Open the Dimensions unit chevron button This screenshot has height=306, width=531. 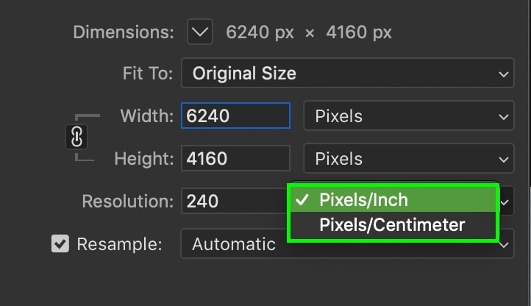pos(200,32)
